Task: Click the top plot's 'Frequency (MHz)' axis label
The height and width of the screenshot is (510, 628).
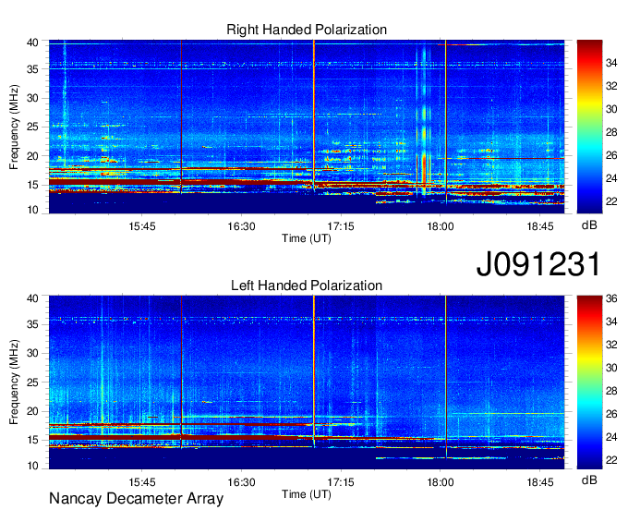Action: pos(14,127)
